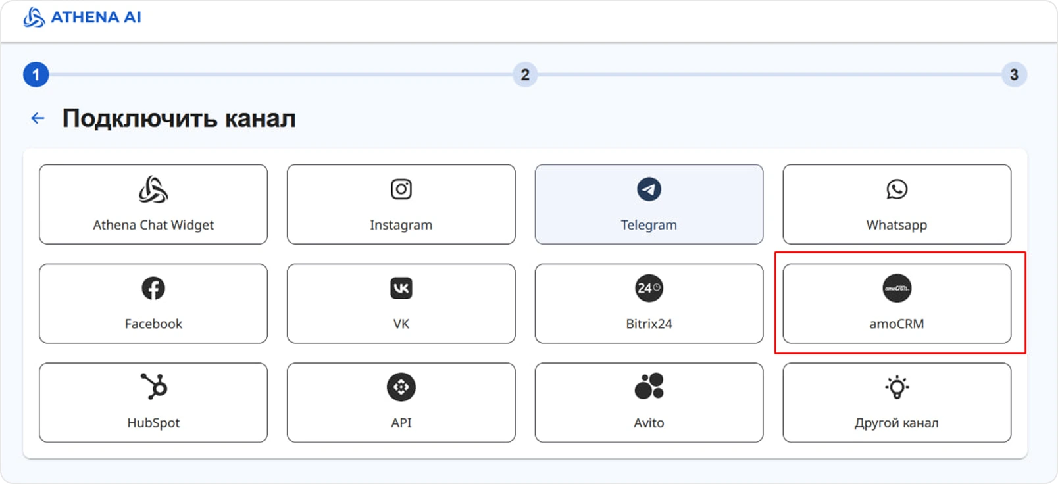This screenshot has width=1058, height=484.
Task: Click the Whatsapp phone bubble icon
Action: 897,189
